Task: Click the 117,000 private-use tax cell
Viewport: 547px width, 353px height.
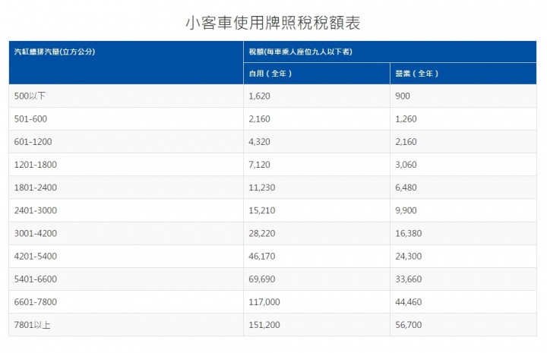Action: click(x=264, y=302)
